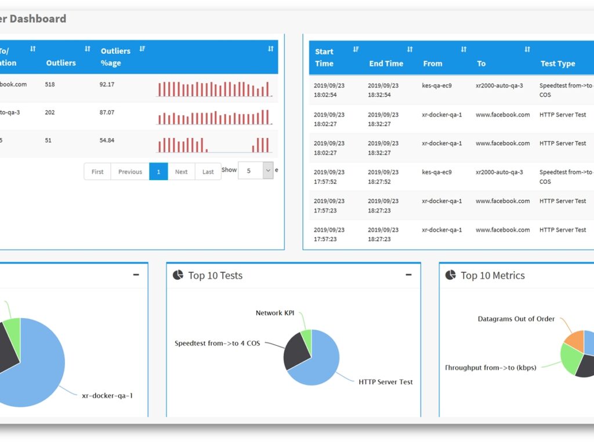Select the Test Type column header
Screen dimensions: 594x445
[557, 64]
